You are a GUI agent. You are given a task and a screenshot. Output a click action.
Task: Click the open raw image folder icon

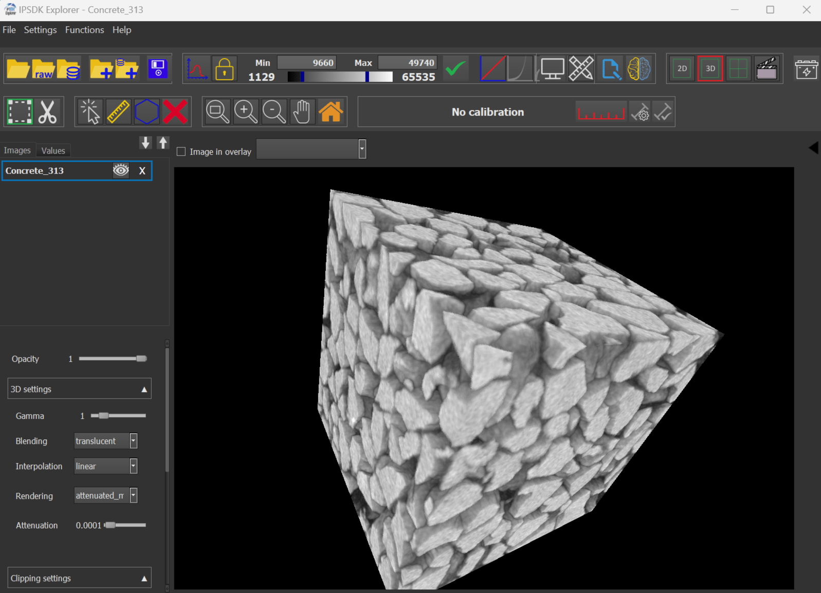[43, 69]
